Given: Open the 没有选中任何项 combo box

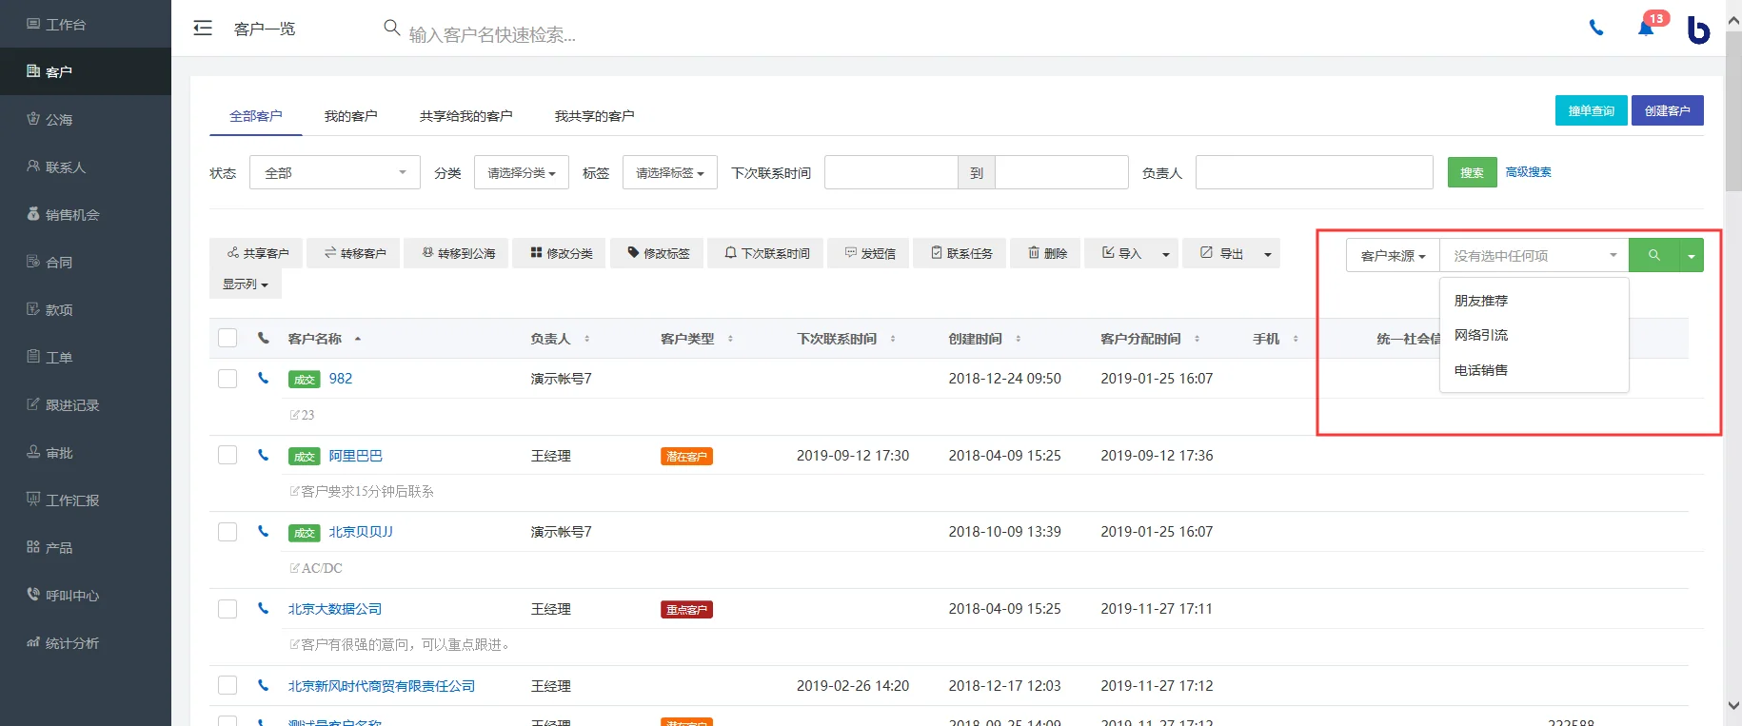Looking at the screenshot, I should coord(1534,255).
